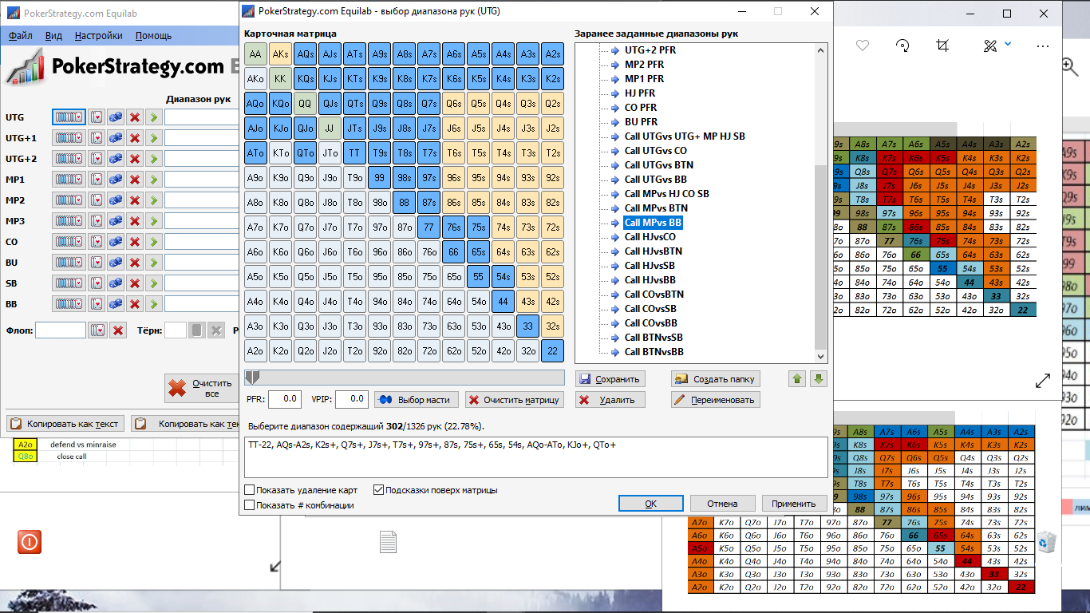Toggle 'Показать # комбинации' checkbox
1090x613 pixels.
tap(250, 505)
